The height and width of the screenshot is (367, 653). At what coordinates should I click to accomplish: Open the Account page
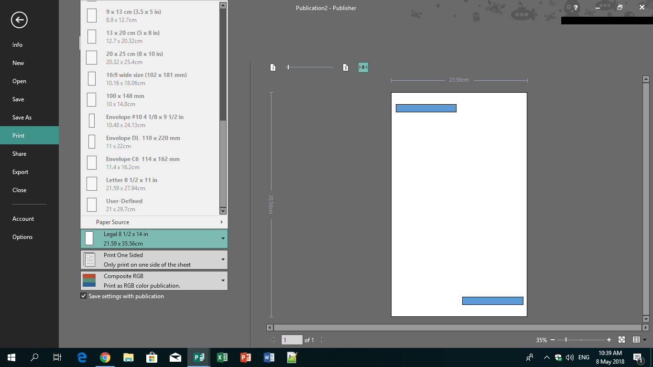(29, 219)
